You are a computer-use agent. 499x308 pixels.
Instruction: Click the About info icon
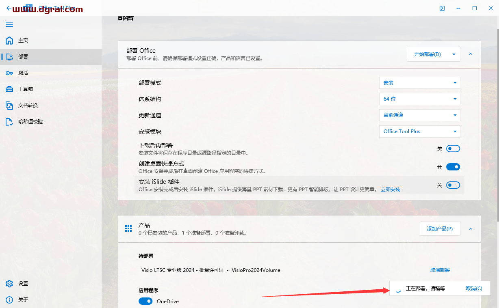pyautogui.click(x=9, y=300)
